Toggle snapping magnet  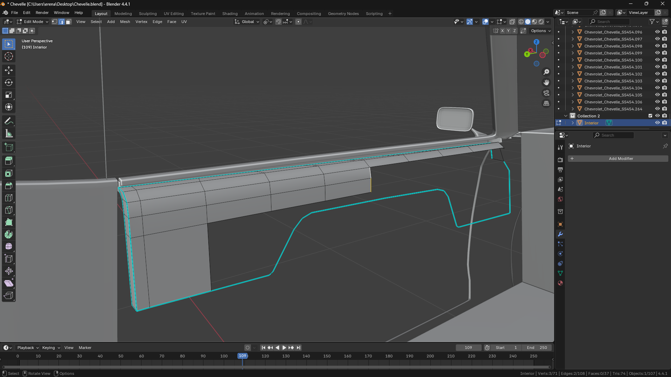(x=278, y=22)
